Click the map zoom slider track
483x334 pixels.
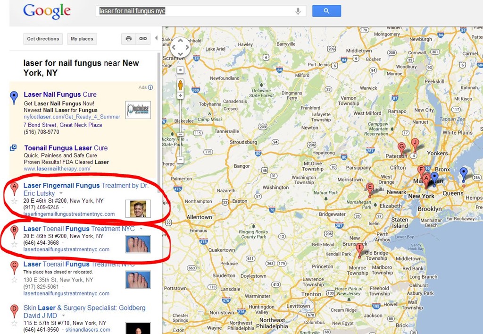click(181, 128)
